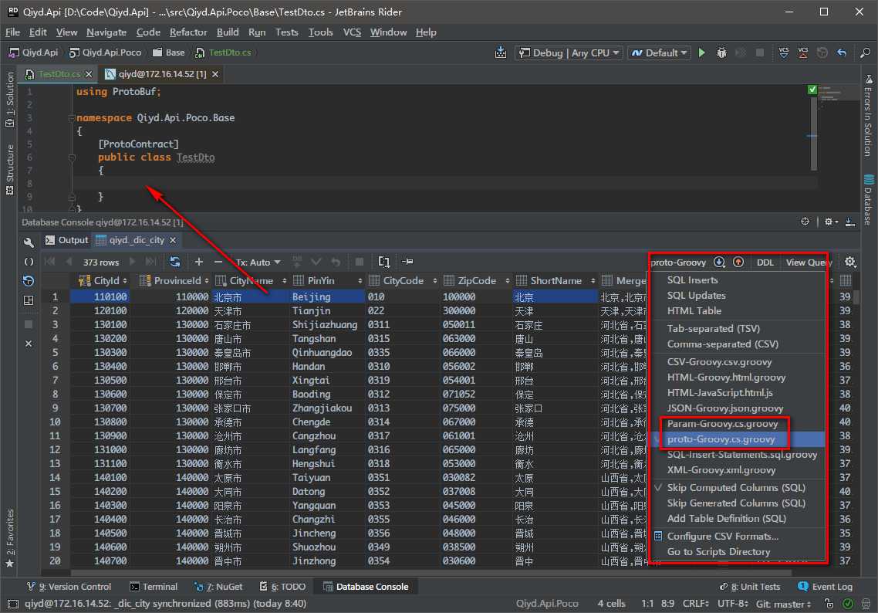Image resolution: width=878 pixels, height=613 pixels.
Task: Open the build solution hammer icon
Action: [x=501, y=52]
